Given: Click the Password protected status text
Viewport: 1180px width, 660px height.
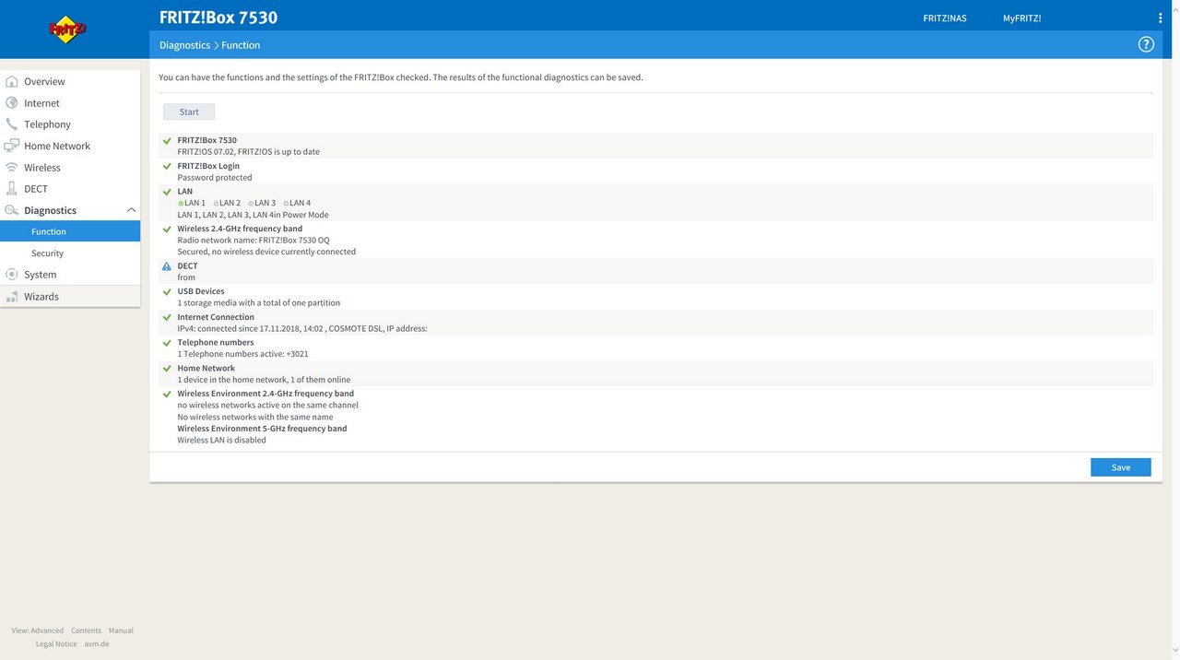Looking at the screenshot, I should pyautogui.click(x=215, y=177).
